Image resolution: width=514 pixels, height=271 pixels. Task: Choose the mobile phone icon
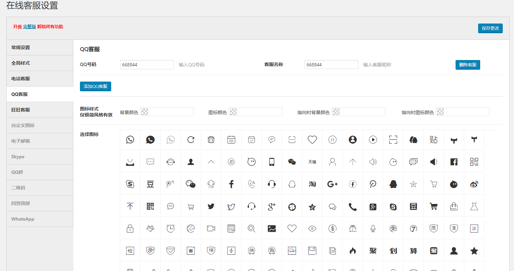coord(272,162)
